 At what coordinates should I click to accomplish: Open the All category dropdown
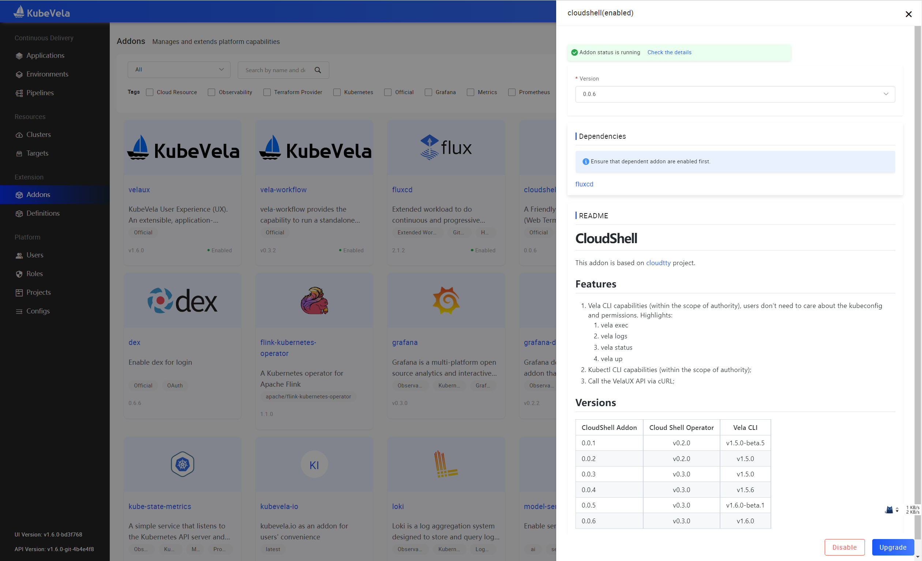pos(179,69)
